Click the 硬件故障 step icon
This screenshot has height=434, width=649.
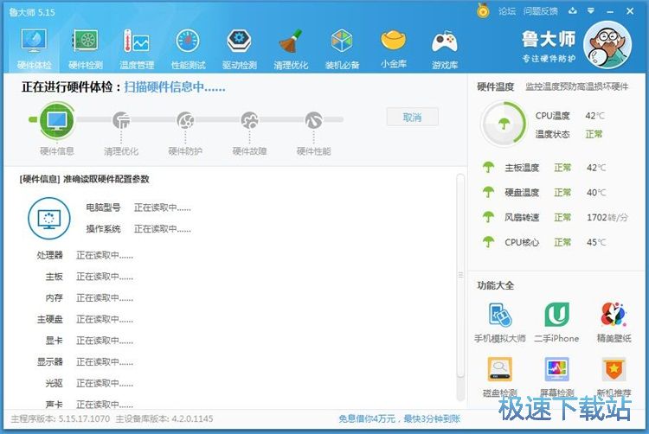tap(249, 120)
